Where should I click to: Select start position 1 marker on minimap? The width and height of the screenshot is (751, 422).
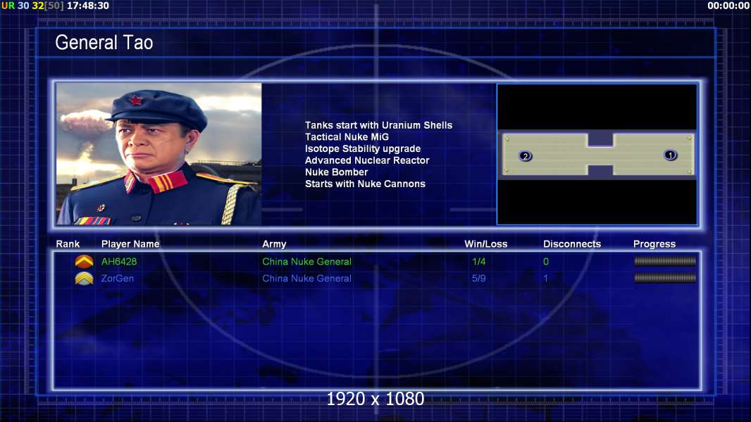tap(670, 155)
